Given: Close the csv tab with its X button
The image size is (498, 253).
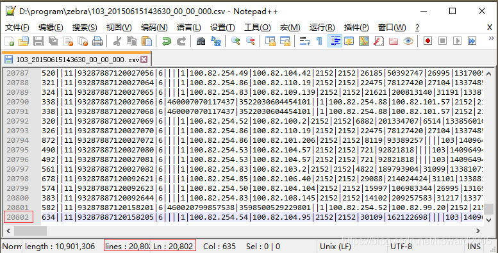Looking at the screenshot, I should [144, 60].
